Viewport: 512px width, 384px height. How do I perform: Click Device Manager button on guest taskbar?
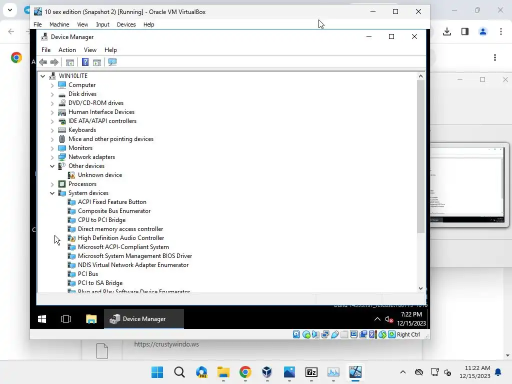click(x=144, y=319)
